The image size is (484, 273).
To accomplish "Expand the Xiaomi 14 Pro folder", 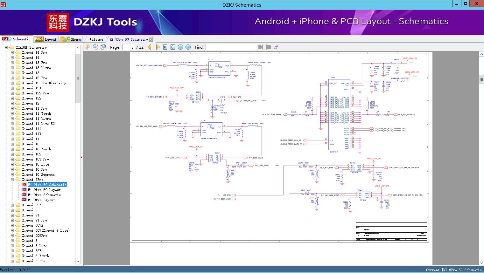I will (x=12, y=52).
